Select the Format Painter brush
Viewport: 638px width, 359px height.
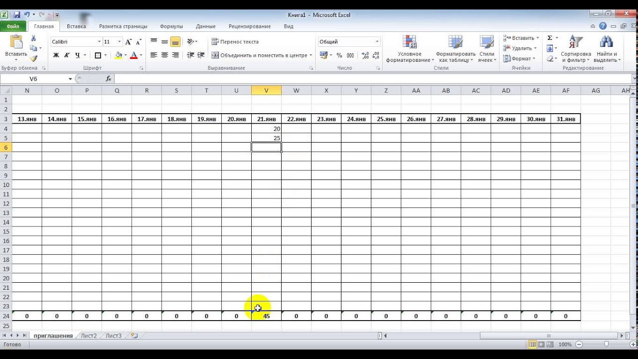[33, 58]
